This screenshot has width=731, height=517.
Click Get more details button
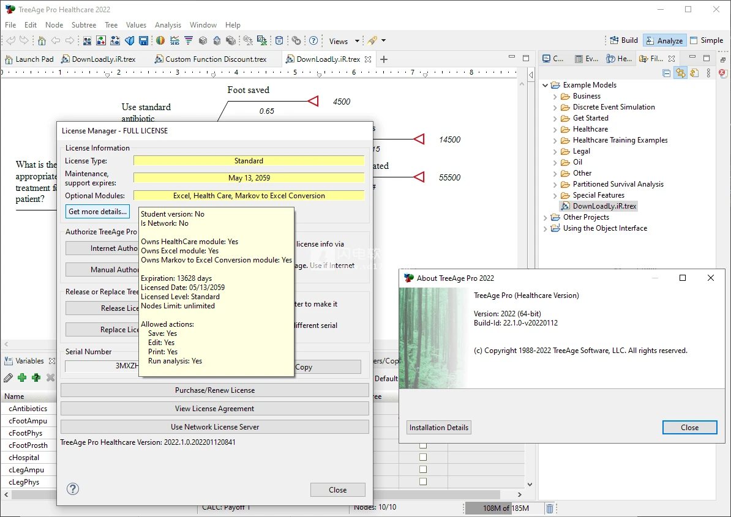[x=97, y=212]
